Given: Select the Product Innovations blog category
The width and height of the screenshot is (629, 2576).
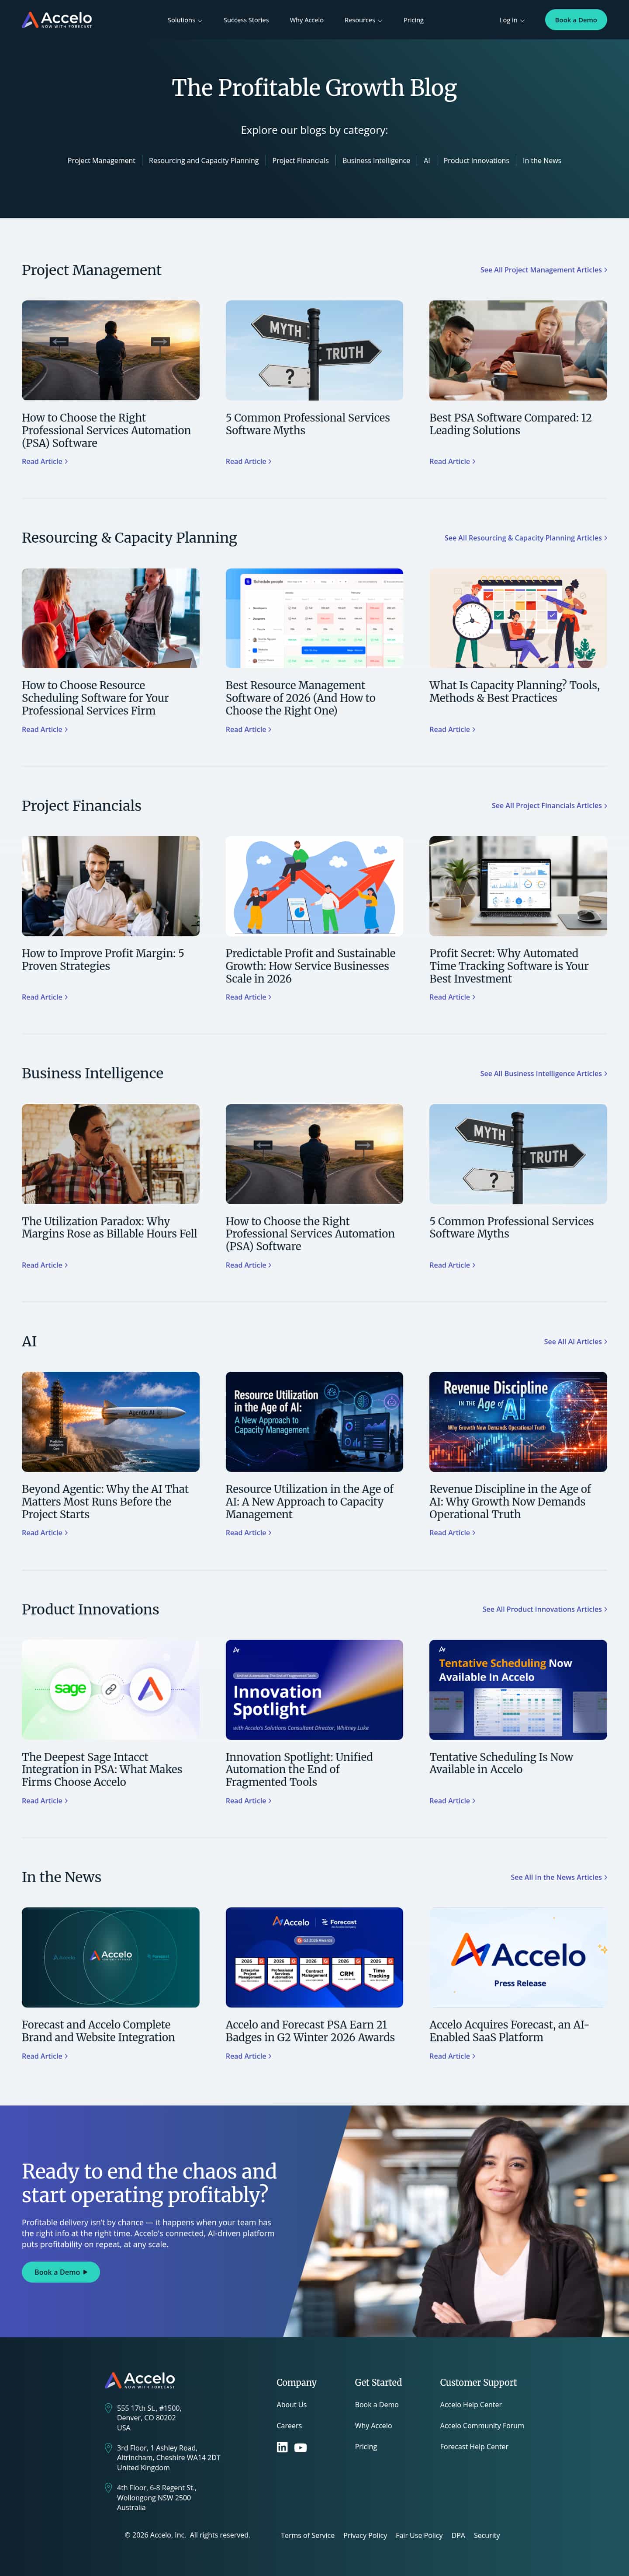Looking at the screenshot, I should click(x=476, y=160).
